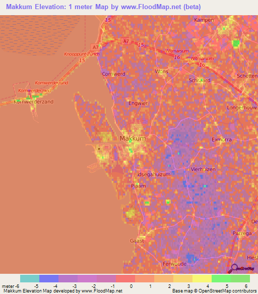Click the Piaam village label
The height and width of the screenshot is (294, 258).
[x=138, y=186]
